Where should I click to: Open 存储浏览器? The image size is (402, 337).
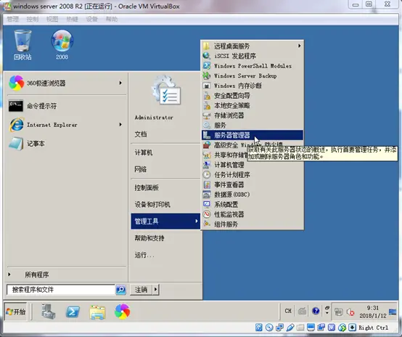[x=253, y=115]
